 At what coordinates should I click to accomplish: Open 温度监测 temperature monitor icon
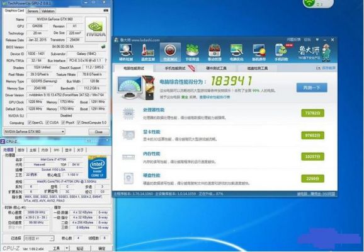point(148,52)
